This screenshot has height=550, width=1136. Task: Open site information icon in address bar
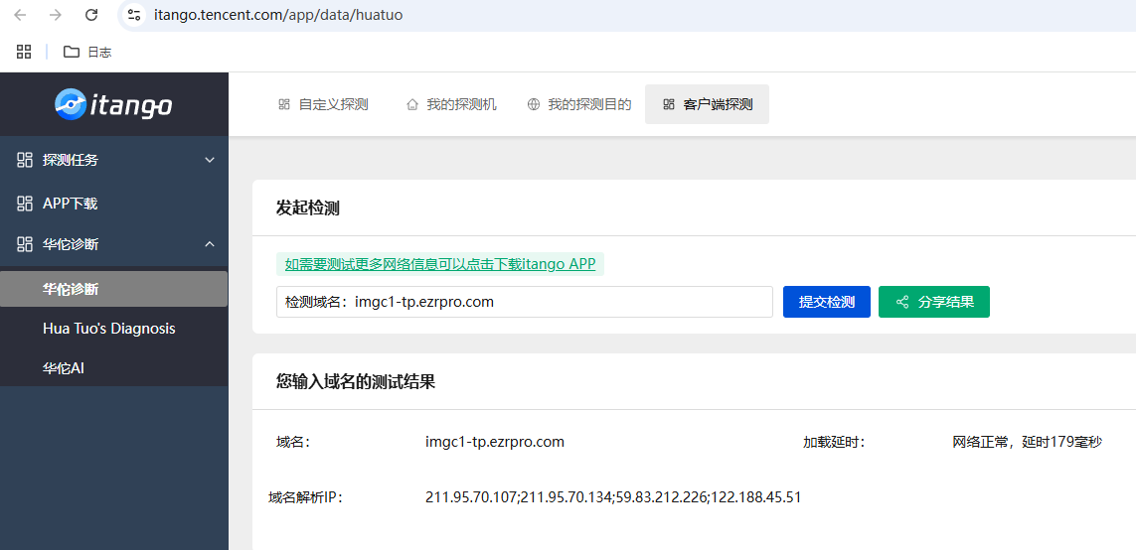pos(132,15)
